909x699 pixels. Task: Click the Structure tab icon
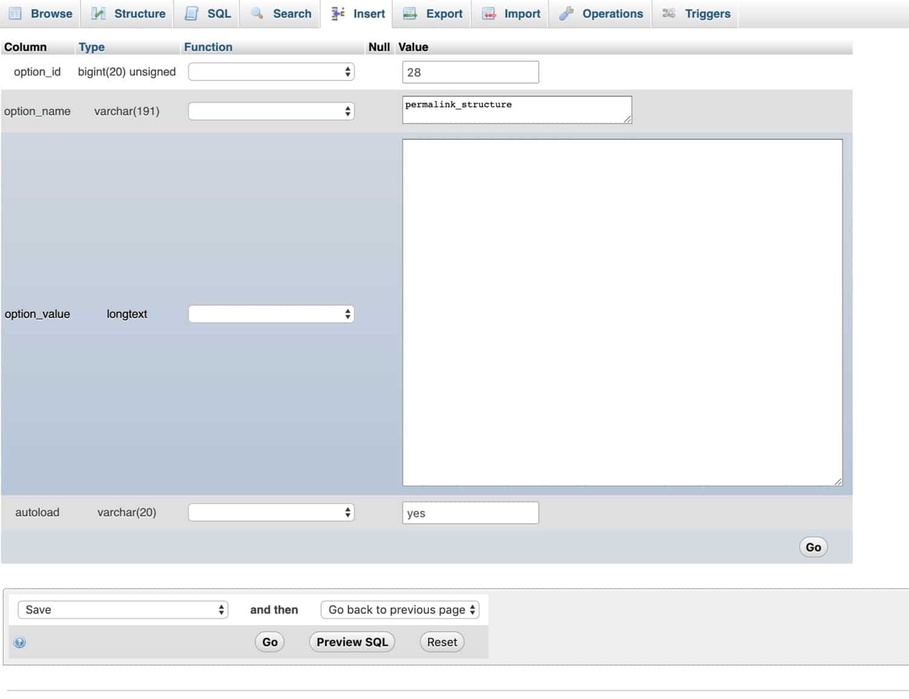click(x=98, y=13)
